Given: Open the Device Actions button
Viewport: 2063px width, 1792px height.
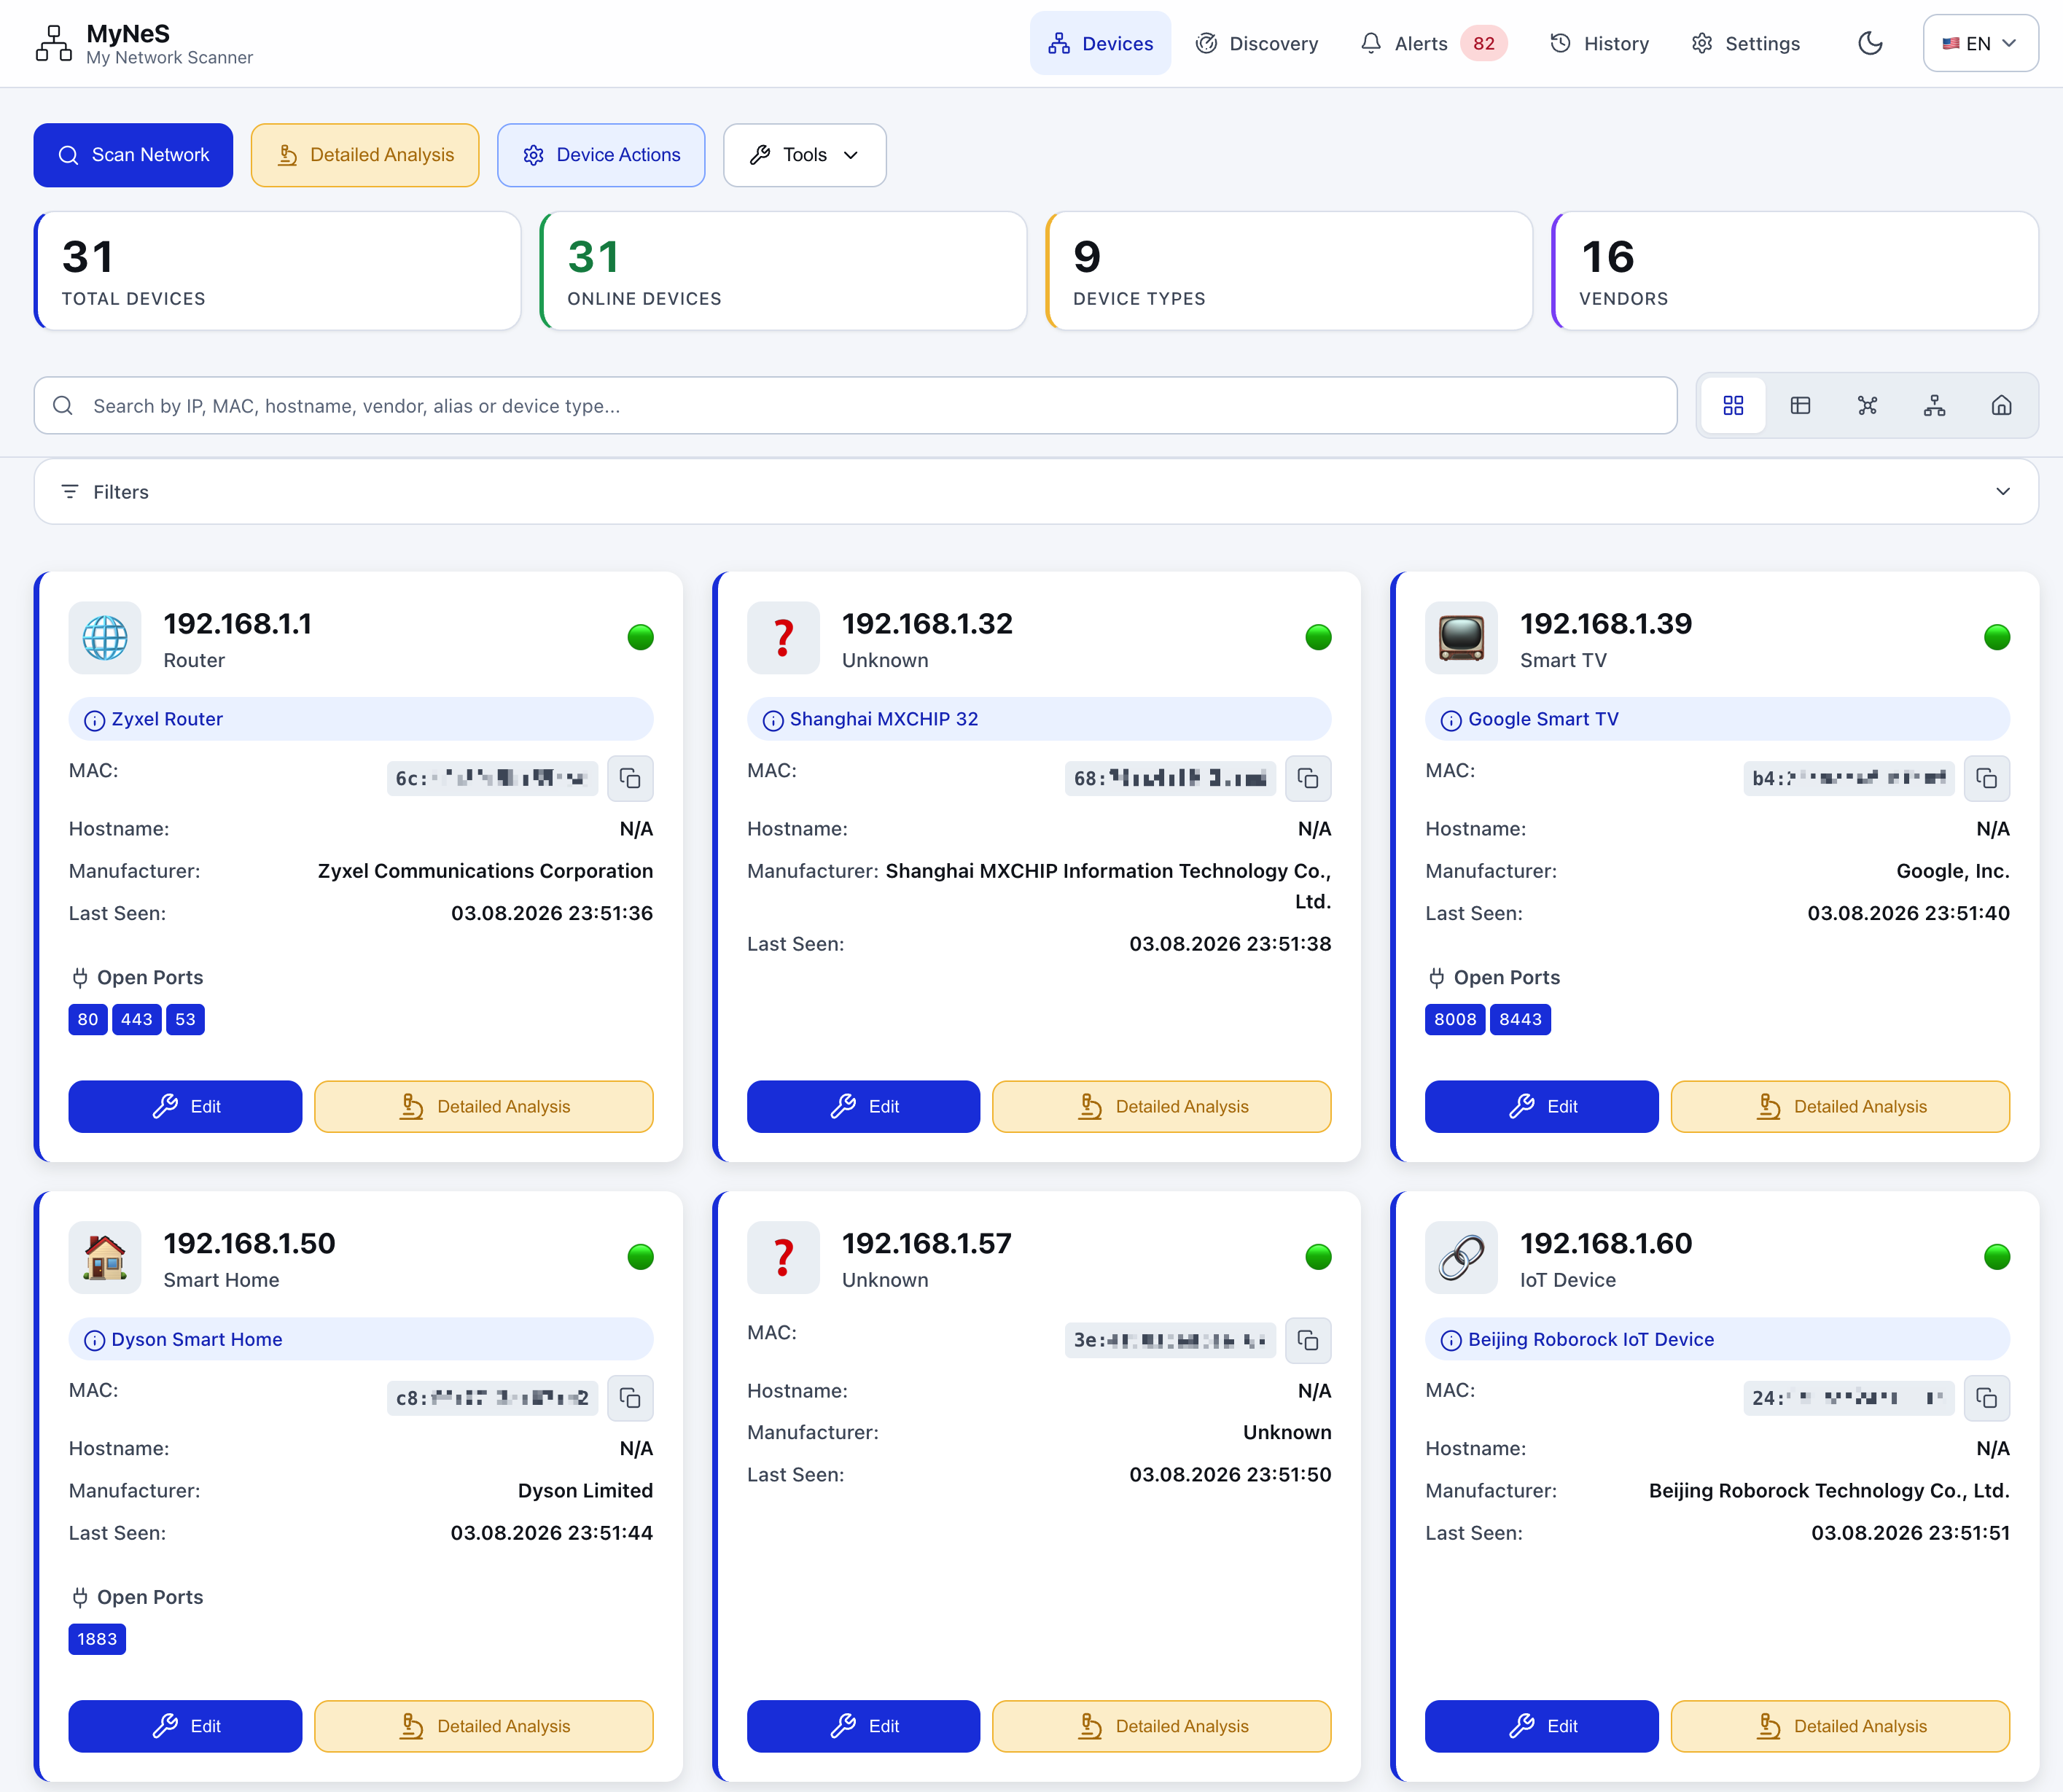Looking at the screenshot, I should (601, 155).
